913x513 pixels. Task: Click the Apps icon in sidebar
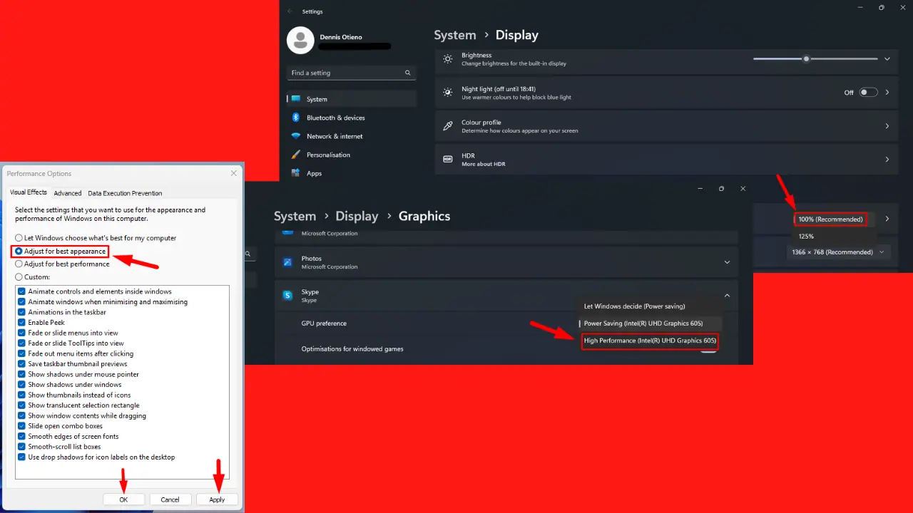pyautogui.click(x=295, y=173)
